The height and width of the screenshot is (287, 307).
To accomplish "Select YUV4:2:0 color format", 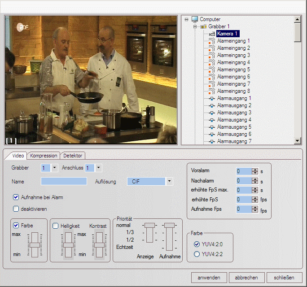I will [x=197, y=244].
